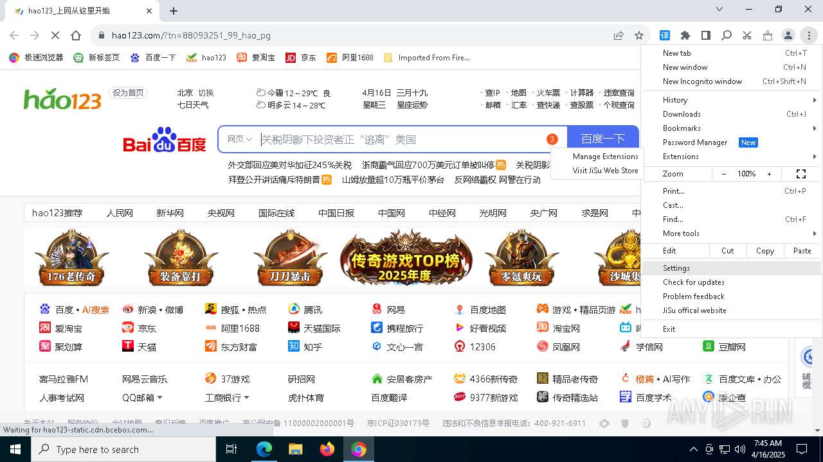The width and height of the screenshot is (823, 462).
Task: Click the translate icon in the toolbar
Action: pos(665,35)
